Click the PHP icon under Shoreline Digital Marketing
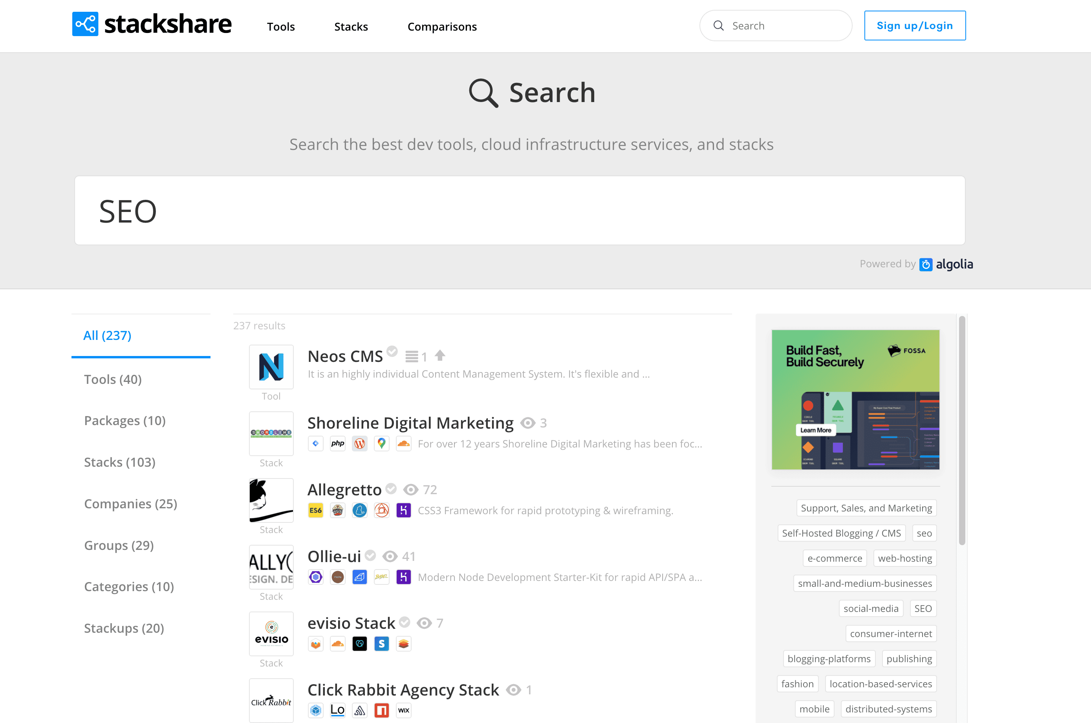Image resolution: width=1091 pixels, height=723 pixels. 338,444
